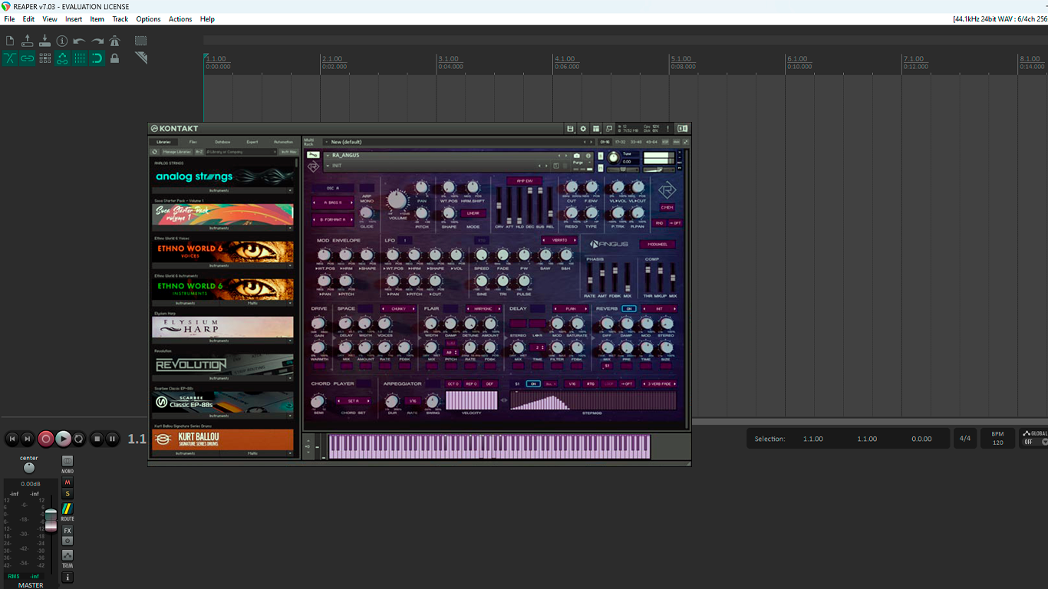Click the Kontakt save disk icon
Screen dimensions: 1048x589
pyautogui.click(x=570, y=129)
